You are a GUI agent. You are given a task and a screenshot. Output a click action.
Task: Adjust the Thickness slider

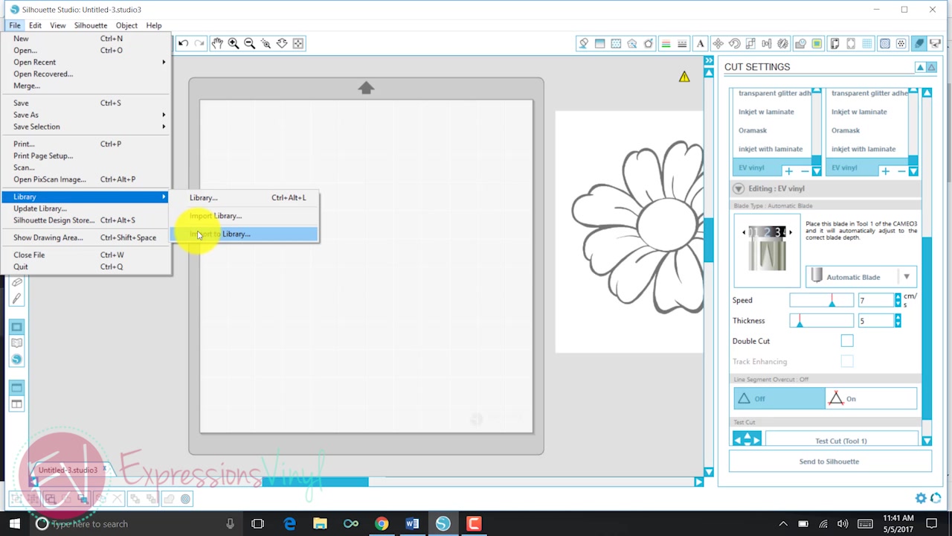pyautogui.click(x=822, y=321)
